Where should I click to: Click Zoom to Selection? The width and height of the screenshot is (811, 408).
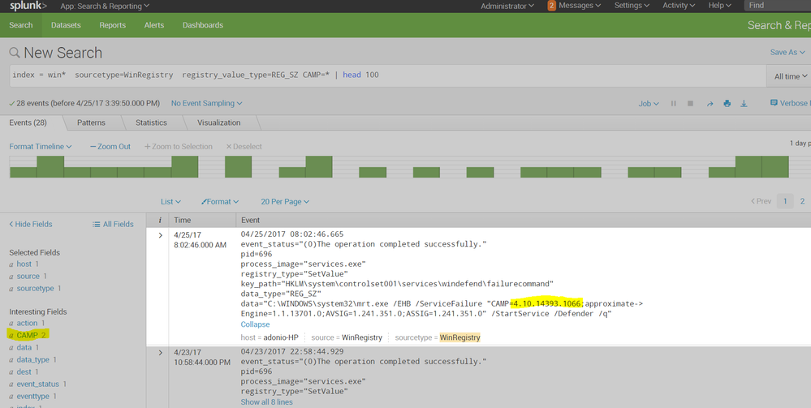179,146
